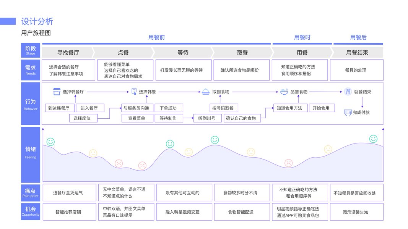Image resolution: width=408 pixels, height=229 pixels.
Task: Click the 知道食用方法 behavior box
Action: 290,108
